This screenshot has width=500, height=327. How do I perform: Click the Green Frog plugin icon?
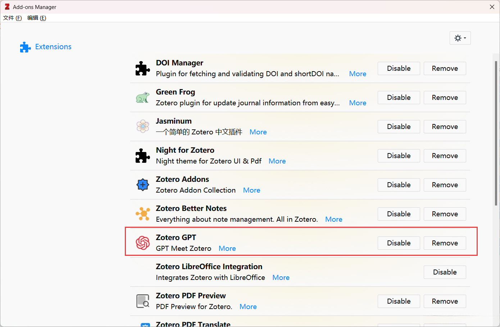coord(142,97)
